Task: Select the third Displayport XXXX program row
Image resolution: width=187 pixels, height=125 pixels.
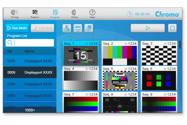Action: point(30,84)
